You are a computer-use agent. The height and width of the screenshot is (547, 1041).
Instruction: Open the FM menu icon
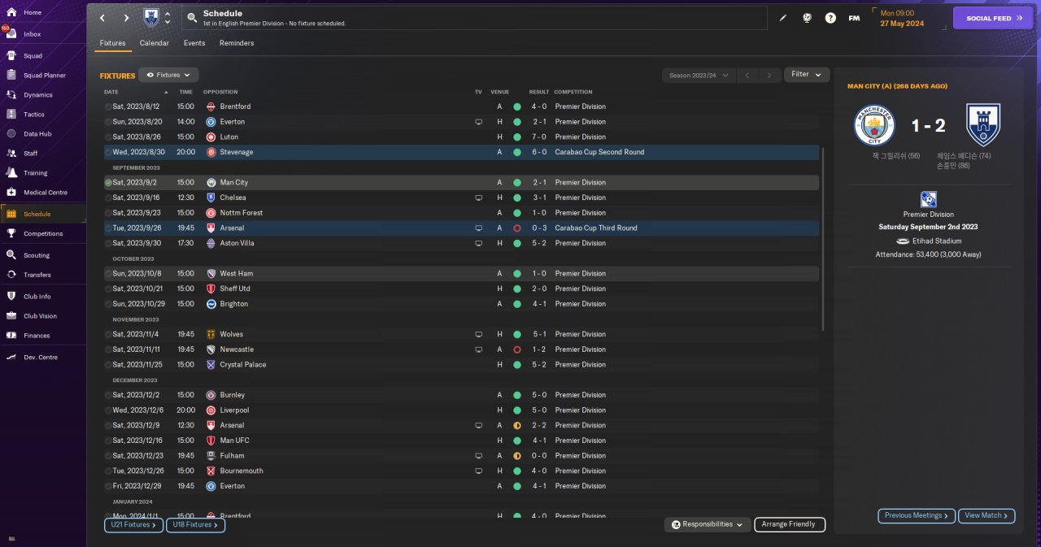854,18
